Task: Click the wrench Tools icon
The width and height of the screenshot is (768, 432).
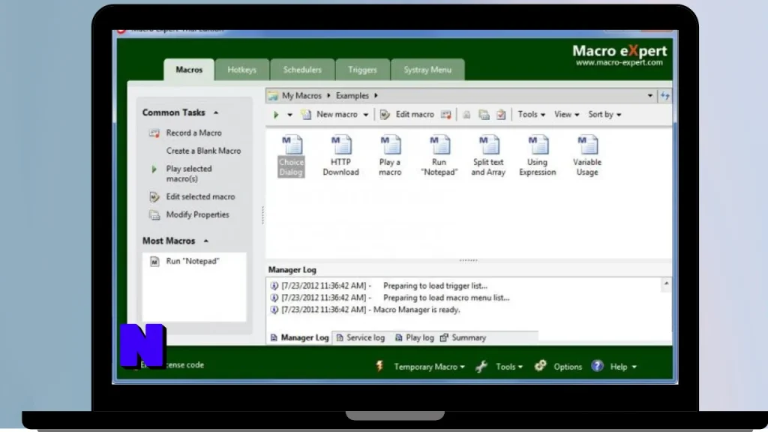Action: 481,366
